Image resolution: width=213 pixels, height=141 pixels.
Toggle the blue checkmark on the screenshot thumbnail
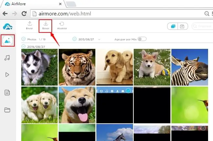click(128, 91)
